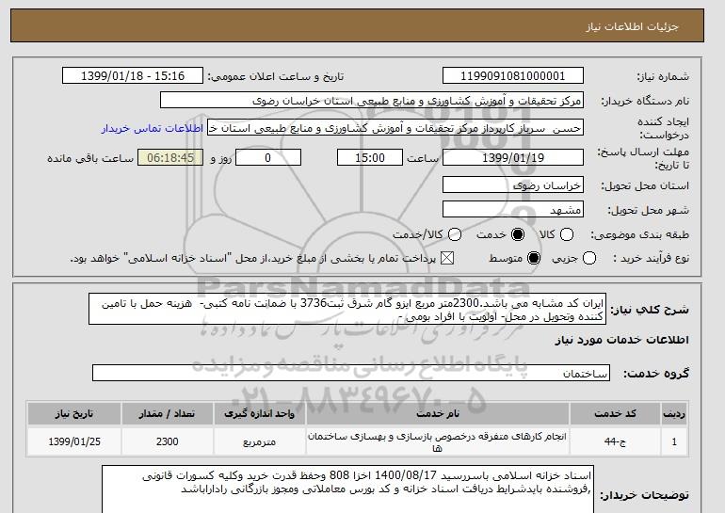
Task: Click the ردیف column header
Action: tap(674, 413)
